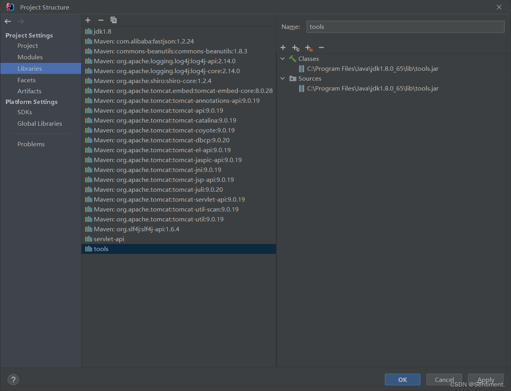Remove the selected library from list
511x391 pixels.
coord(101,20)
